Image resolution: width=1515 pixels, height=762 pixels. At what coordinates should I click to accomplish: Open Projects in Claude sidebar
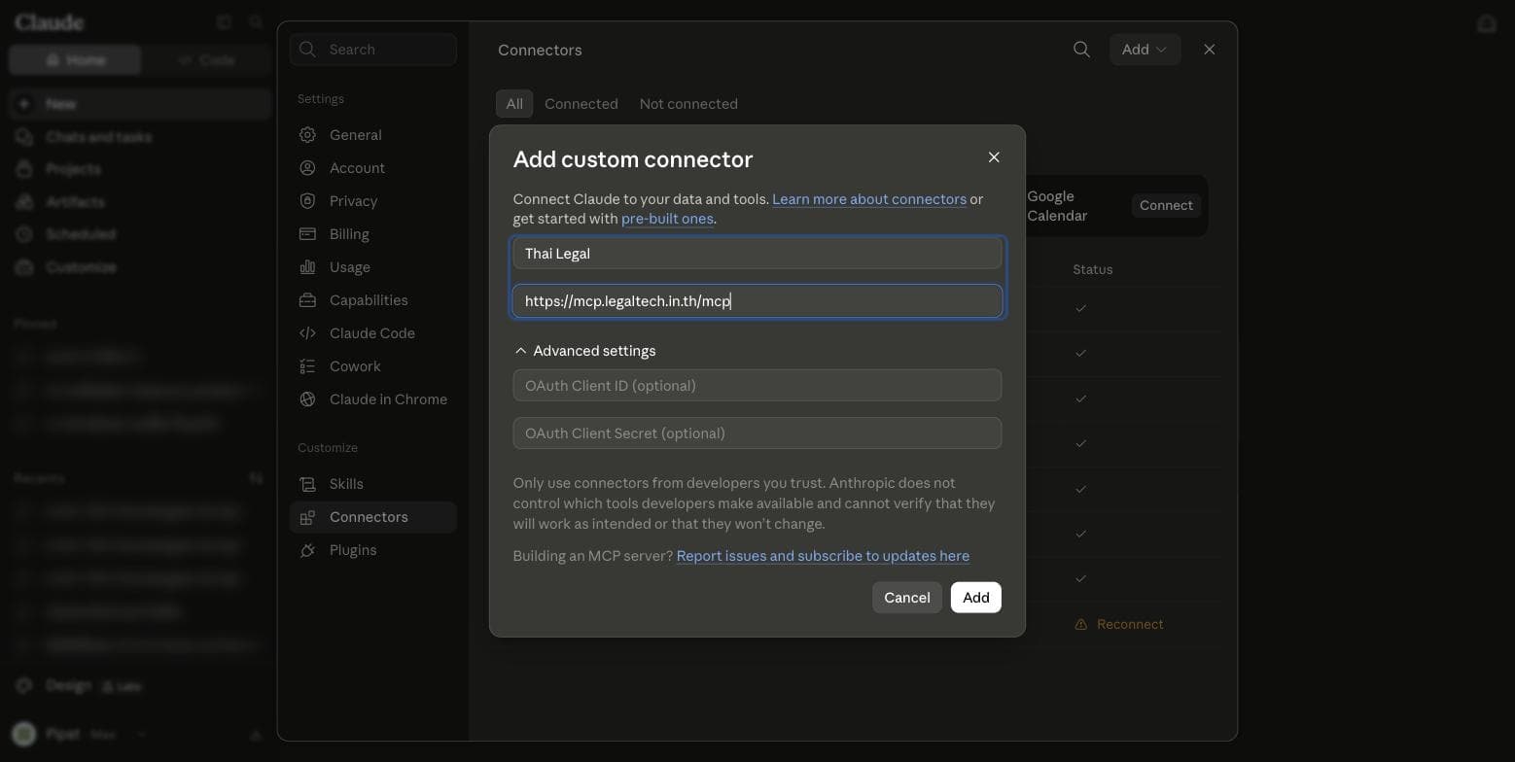140,169
